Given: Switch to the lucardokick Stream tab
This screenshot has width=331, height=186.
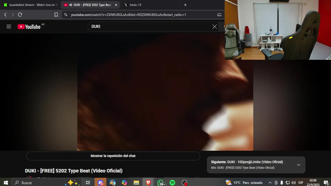Looking at the screenshot, I should click(31, 5).
